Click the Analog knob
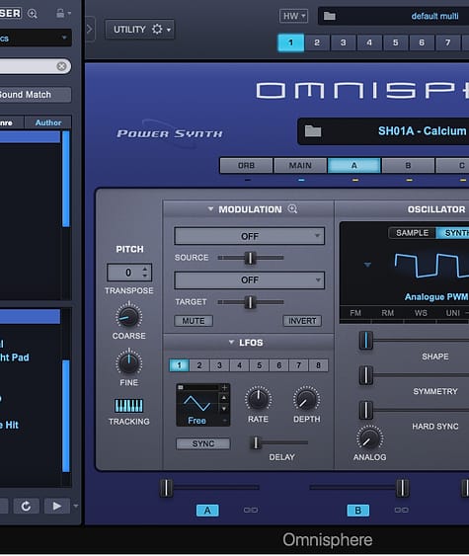Viewport: 469px width, 556px height. pos(369,438)
